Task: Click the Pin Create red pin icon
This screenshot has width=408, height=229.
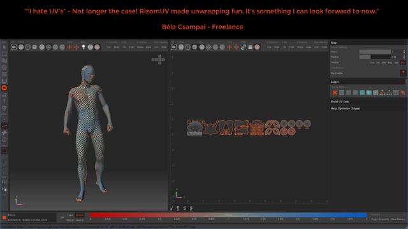Action: 403,73
